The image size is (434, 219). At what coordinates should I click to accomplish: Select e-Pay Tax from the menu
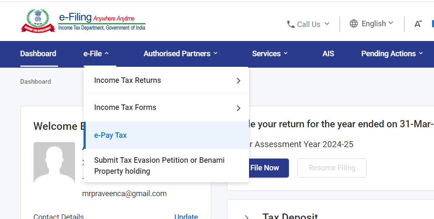110,135
